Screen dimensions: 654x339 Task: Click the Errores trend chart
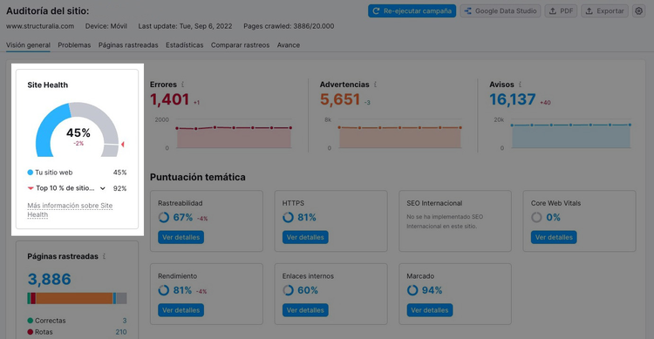[234, 134]
